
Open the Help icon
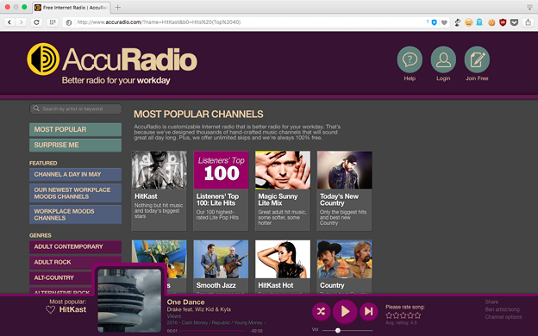[410, 59]
